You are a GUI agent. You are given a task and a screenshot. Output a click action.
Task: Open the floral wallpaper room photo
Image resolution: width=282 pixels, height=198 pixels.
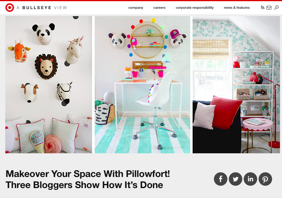[x=236, y=85]
